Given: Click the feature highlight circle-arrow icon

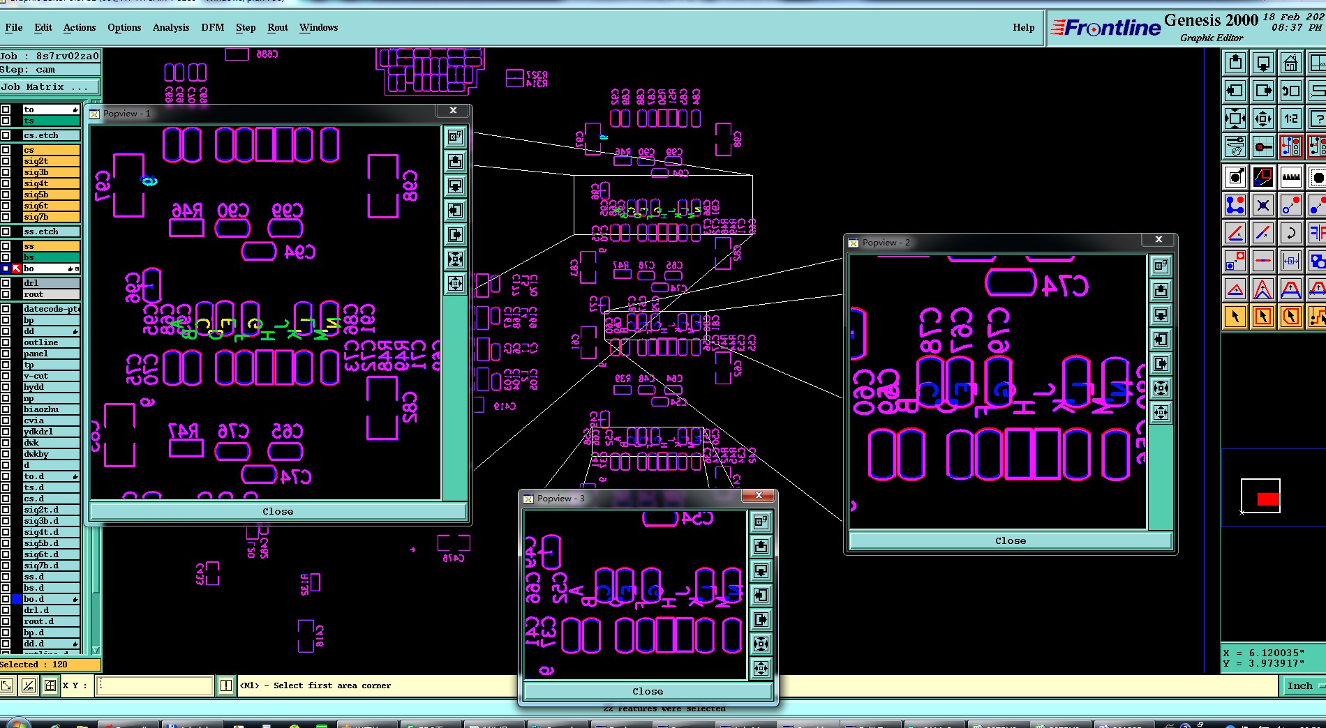Looking at the screenshot, I should click(x=1235, y=177).
